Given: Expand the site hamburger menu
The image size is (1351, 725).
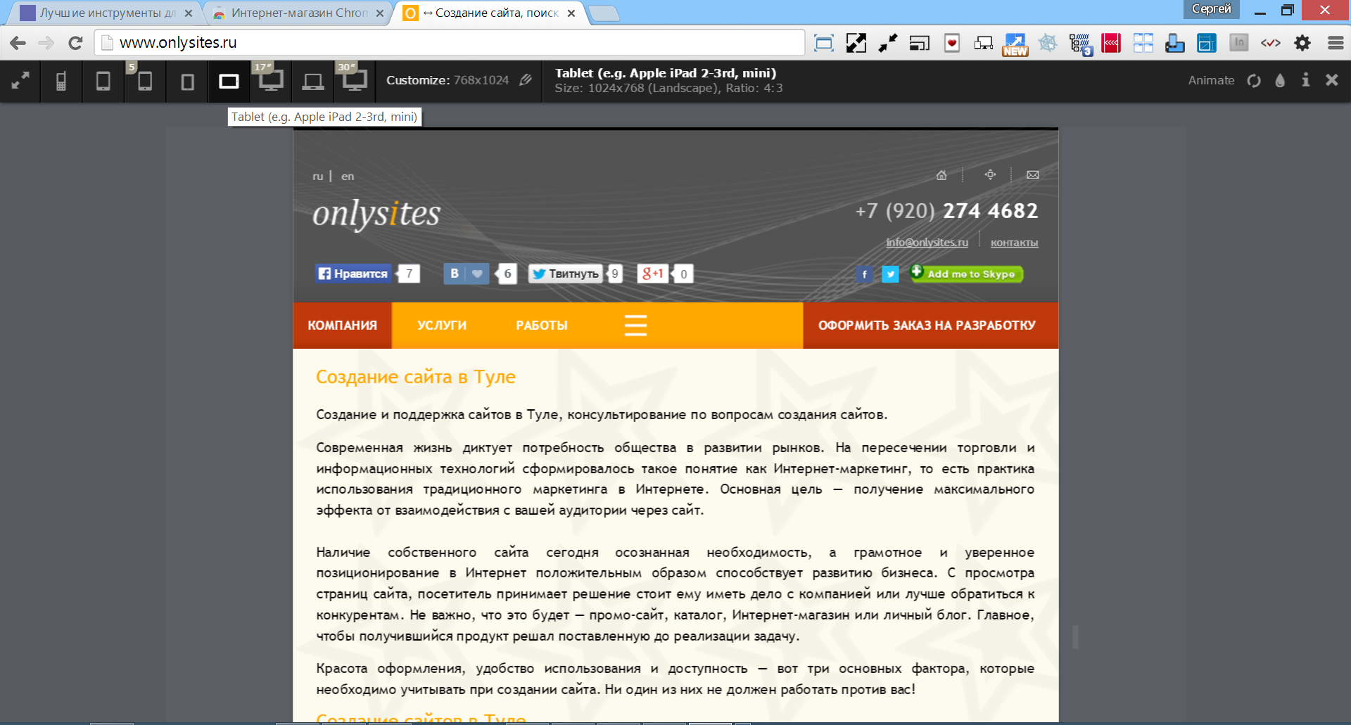Looking at the screenshot, I should pos(635,326).
